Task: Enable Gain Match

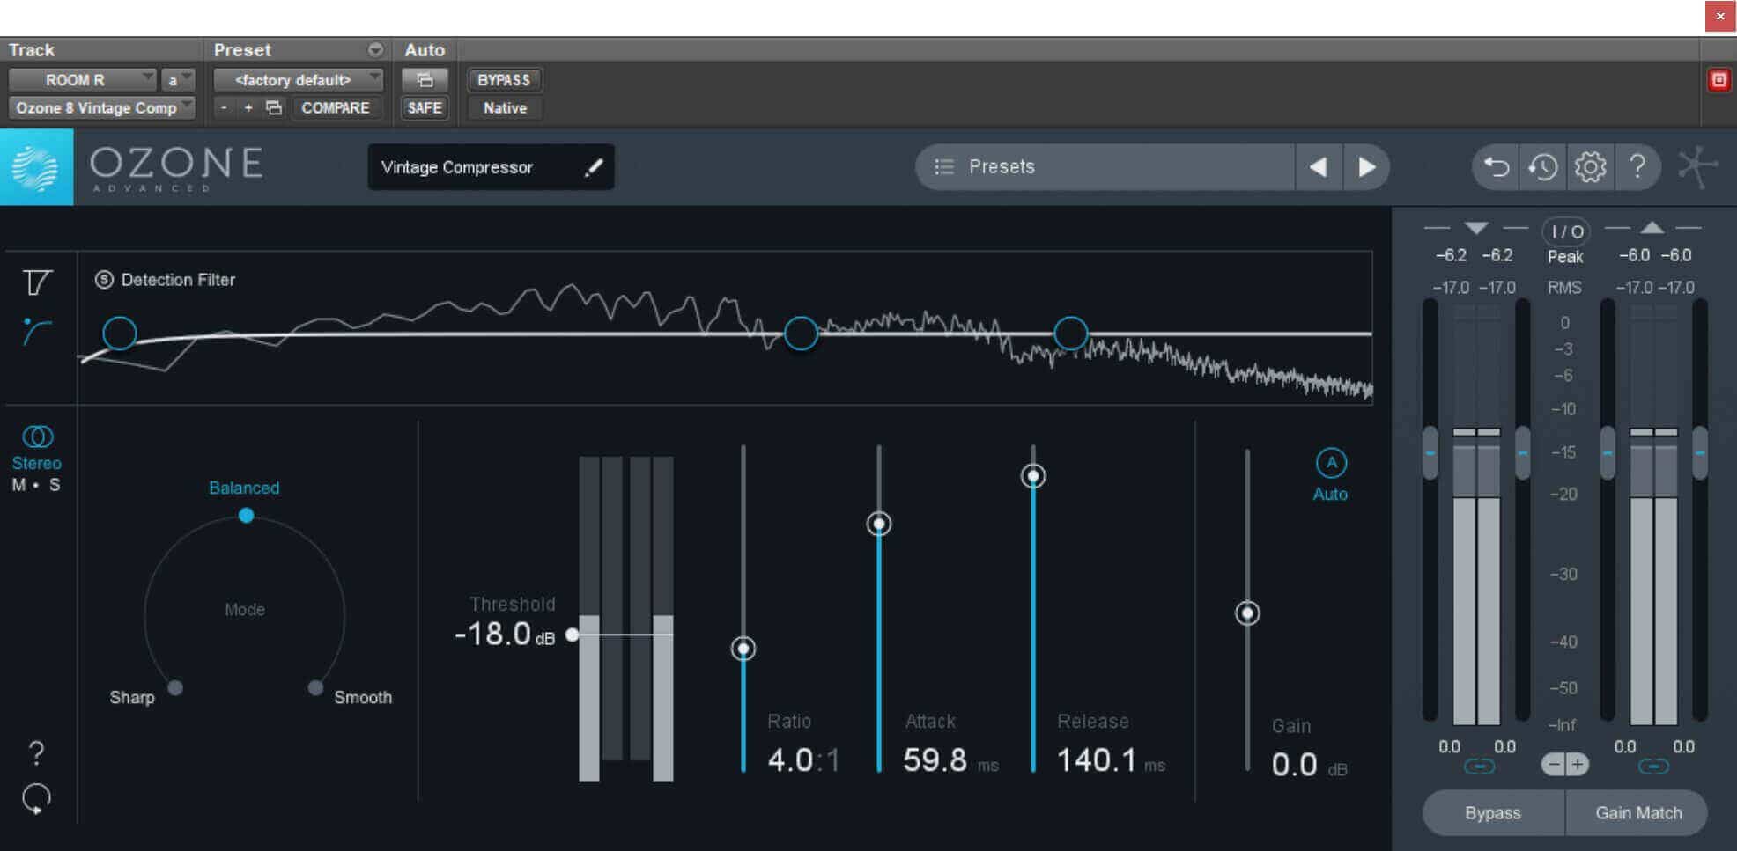Action: point(1637,813)
